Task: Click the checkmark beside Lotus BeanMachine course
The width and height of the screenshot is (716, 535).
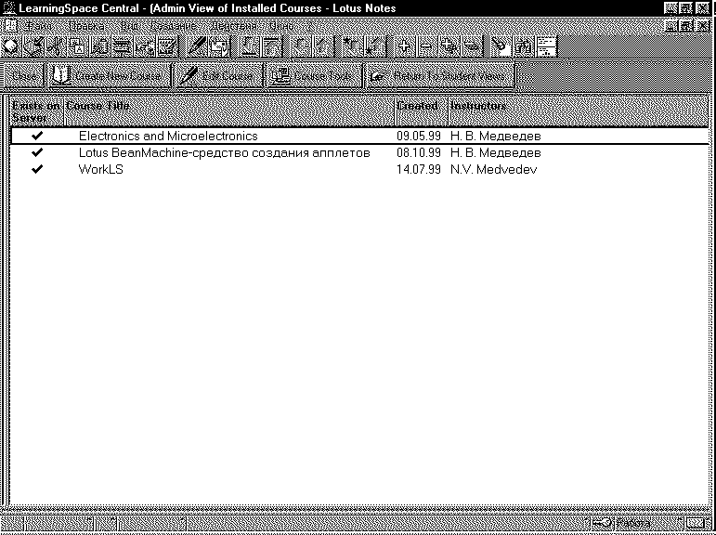Action: click(x=37, y=152)
